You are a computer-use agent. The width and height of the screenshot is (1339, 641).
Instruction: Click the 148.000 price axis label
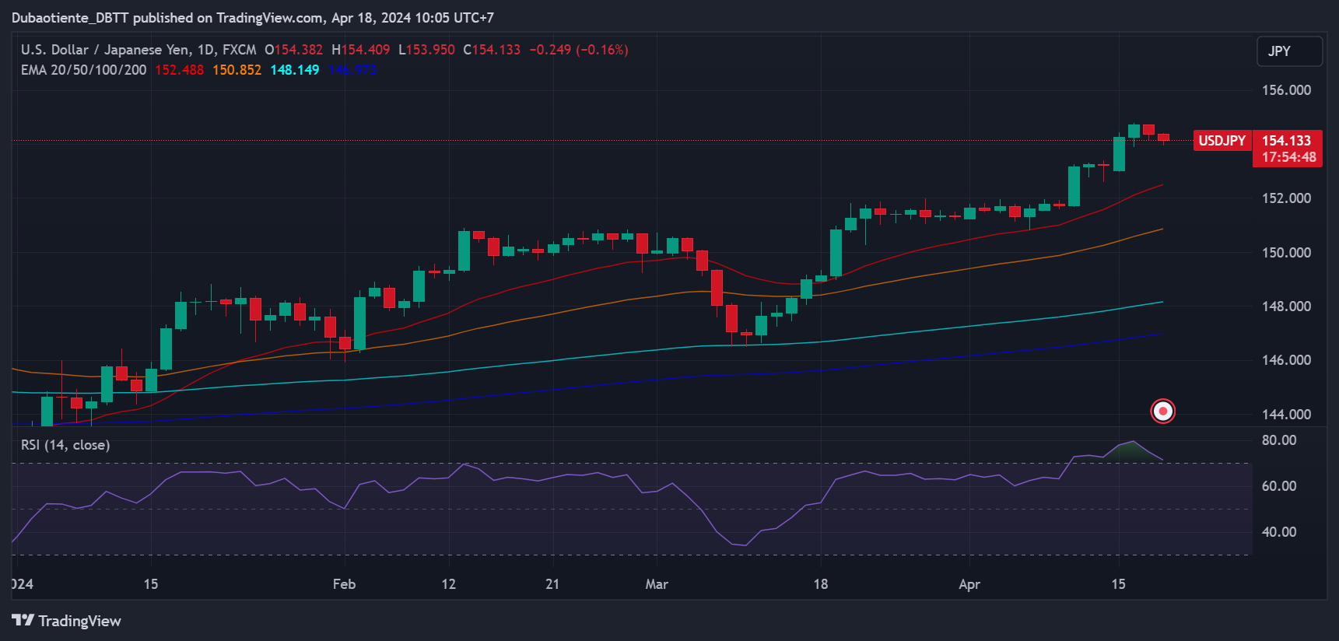pos(1286,306)
